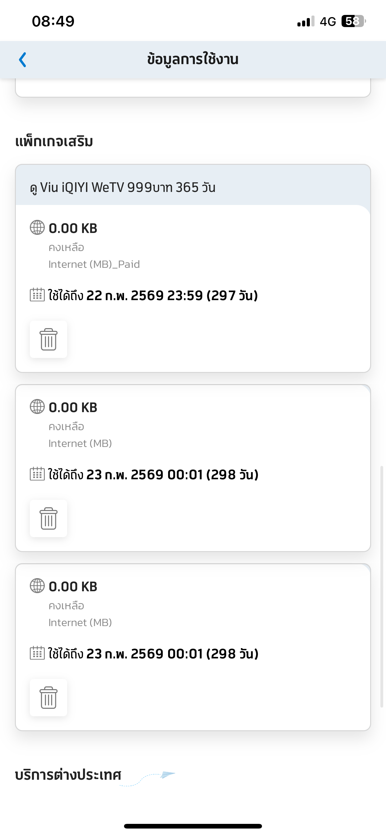Tap globe icon in the third package card
This screenshot has height=836, width=386.
tap(37, 585)
